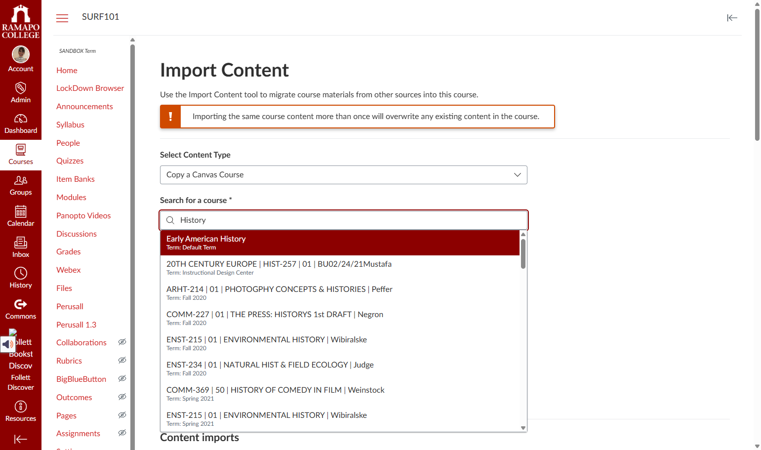Click the SURF101 breadcrumb link
Image resolution: width=761 pixels, height=450 pixels.
pos(100,17)
